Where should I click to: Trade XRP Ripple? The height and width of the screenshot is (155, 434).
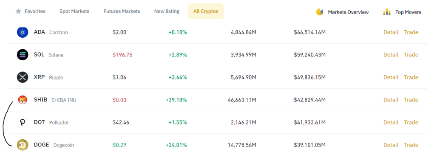tap(411, 77)
